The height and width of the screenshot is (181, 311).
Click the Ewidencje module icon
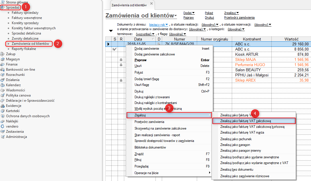(x=2, y=105)
